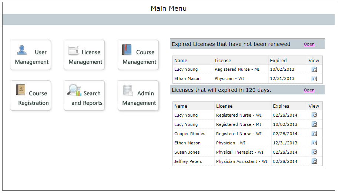Open the Search and Reports tile

coord(84,96)
